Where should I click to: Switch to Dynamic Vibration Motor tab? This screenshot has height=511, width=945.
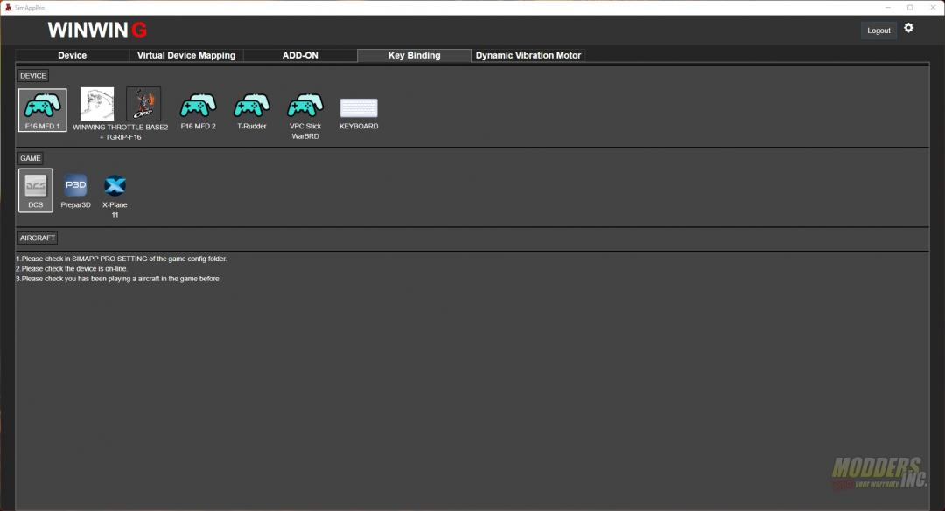528,55
